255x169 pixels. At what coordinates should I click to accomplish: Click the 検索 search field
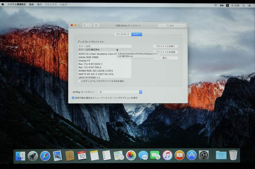tap(172, 25)
